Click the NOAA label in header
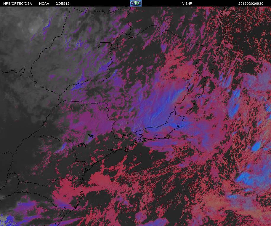Image resolution: width=271 pixels, height=226 pixels. click(x=44, y=4)
